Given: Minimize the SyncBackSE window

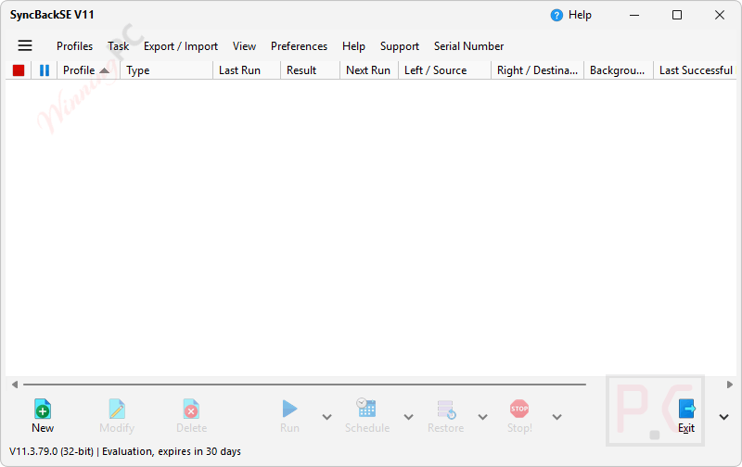Looking at the screenshot, I should tap(634, 15).
